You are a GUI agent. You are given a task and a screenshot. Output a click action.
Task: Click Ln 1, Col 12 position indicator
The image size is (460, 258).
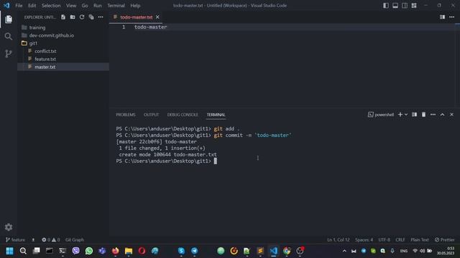coord(339,240)
